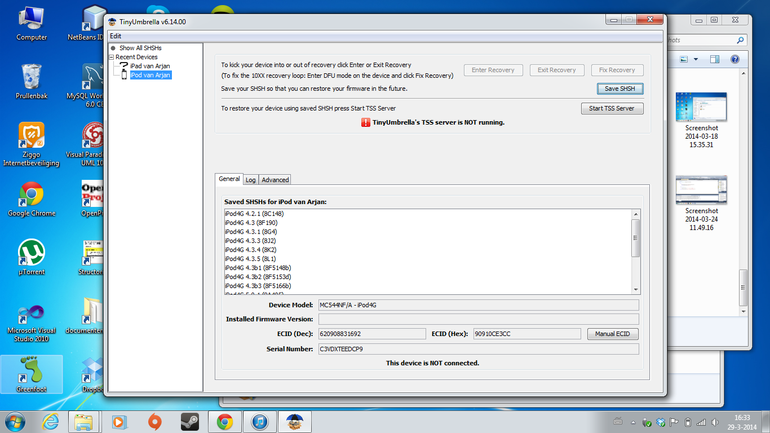Click the battery power tray icon
Image resolution: width=770 pixels, height=433 pixels.
coord(688,422)
